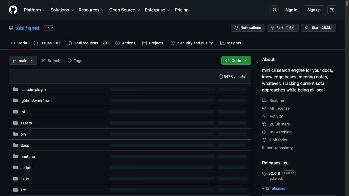Click the shield icon in Security tab

173,43
